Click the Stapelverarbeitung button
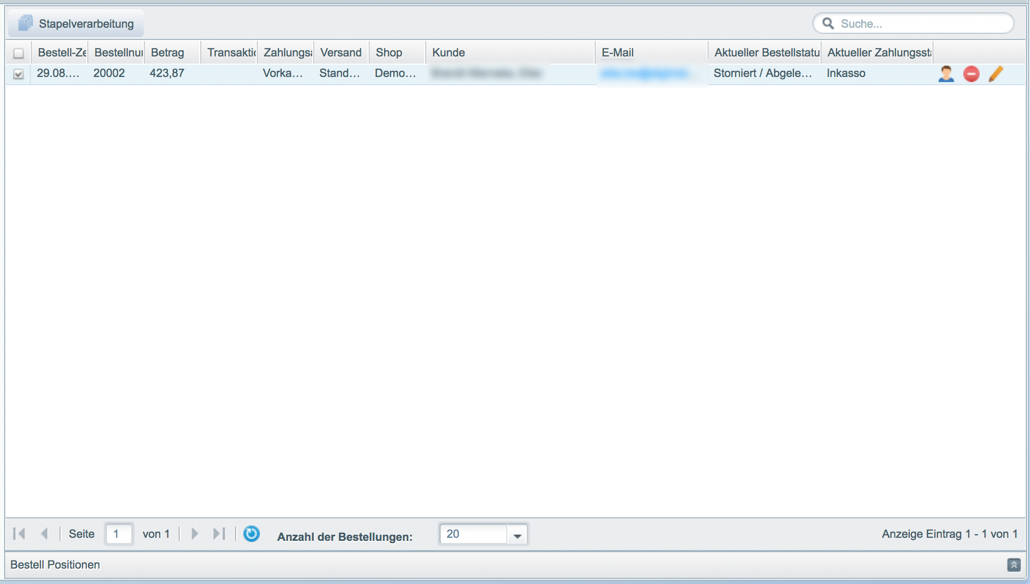This screenshot has height=584, width=1030. click(x=76, y=24)
